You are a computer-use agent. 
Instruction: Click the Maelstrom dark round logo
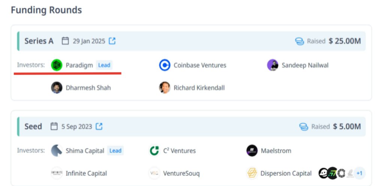tap(252, 151)
